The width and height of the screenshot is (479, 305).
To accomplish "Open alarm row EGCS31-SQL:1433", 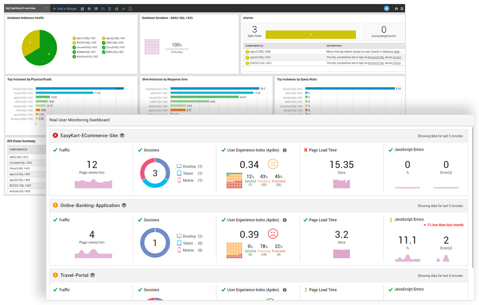I will (x=324, y=63).
